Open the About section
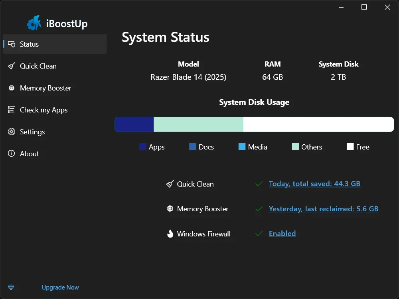399x299 pixels. pos(55,153)
